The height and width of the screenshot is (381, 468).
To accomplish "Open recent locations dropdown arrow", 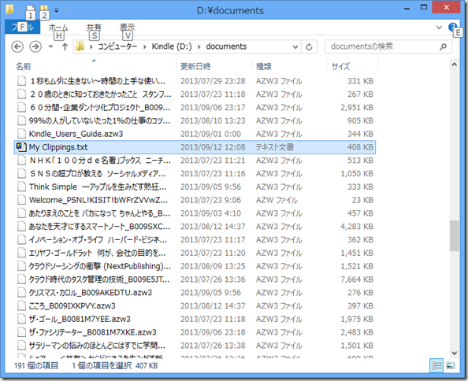I will pyautogui.click(x=50, y=46).
